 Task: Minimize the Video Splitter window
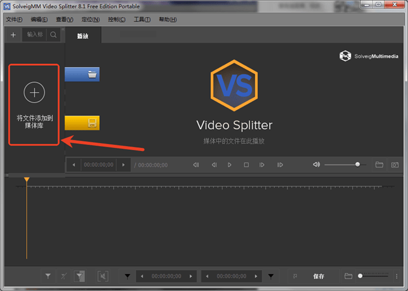point(367,4)
